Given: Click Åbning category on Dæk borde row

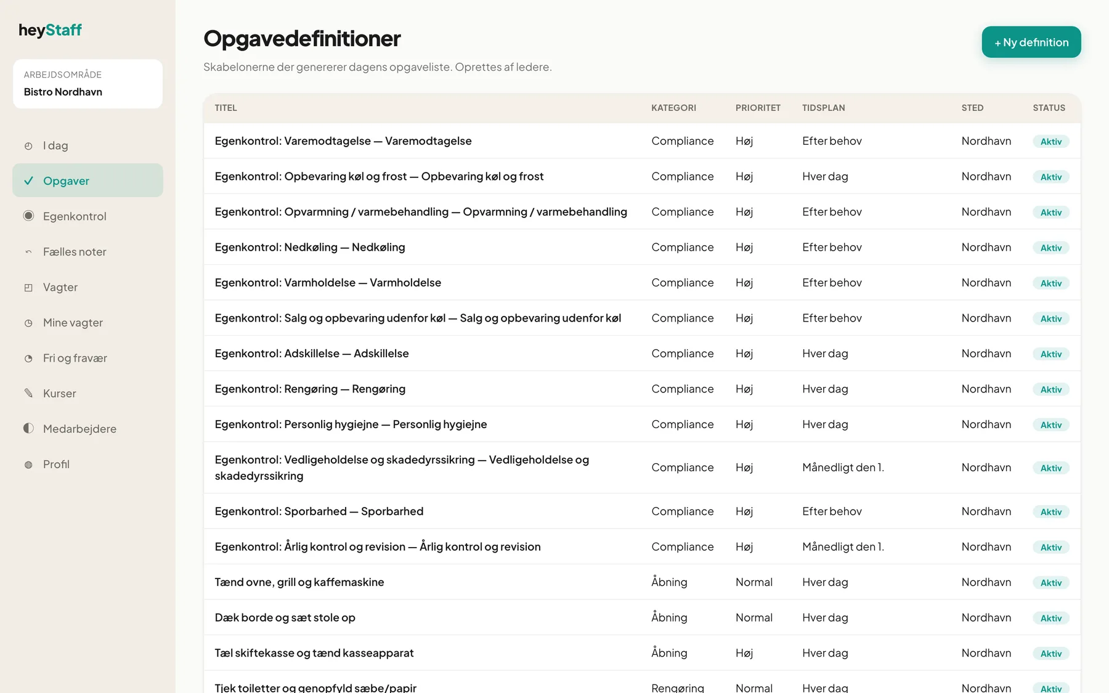Looking at the screenshot, I should click(x=669, y=617).
